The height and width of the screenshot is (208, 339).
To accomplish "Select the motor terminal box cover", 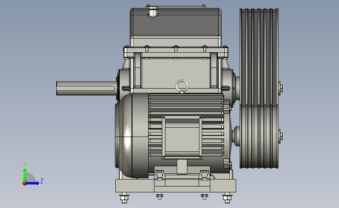I will [x=182, y=137].
